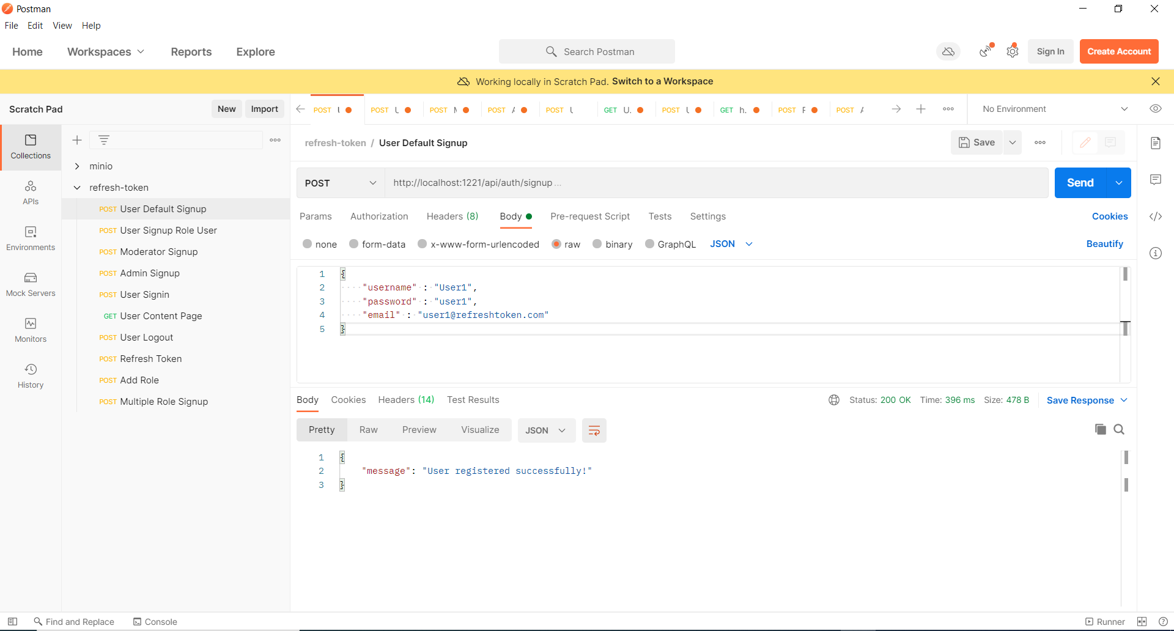Open the Refresh Token request
Viewport: 1174px width, 631px height.
[x=151, y=359]
